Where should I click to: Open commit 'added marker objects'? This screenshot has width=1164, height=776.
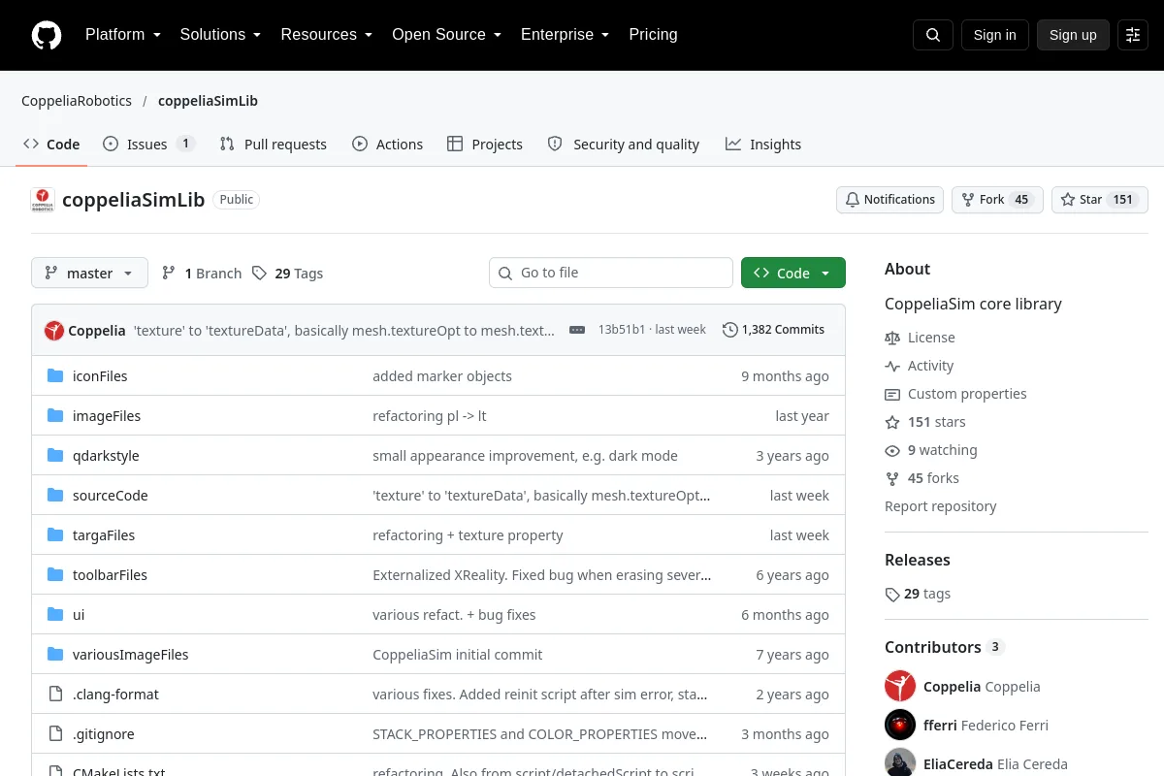[442, 376]
